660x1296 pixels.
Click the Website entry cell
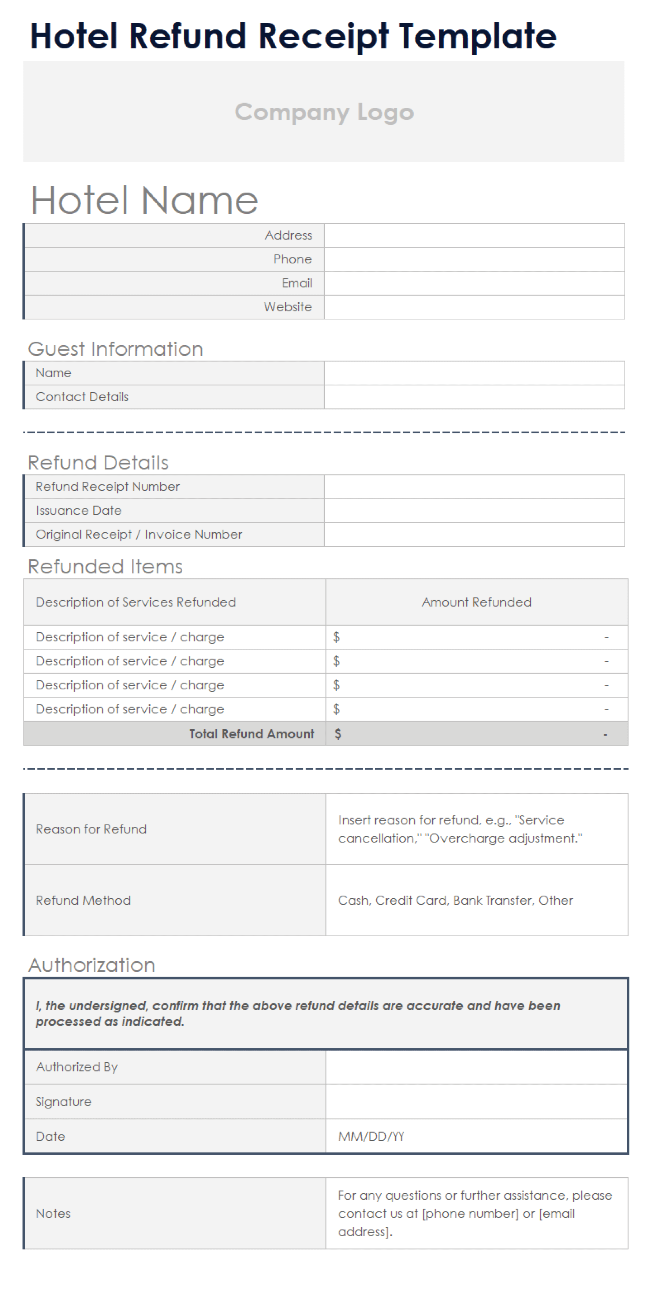pos(474,307)
